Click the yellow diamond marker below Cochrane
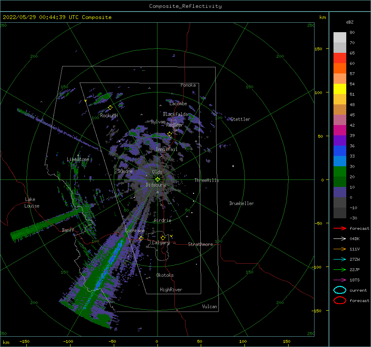371x347 pixels. (x=141, y=238)
